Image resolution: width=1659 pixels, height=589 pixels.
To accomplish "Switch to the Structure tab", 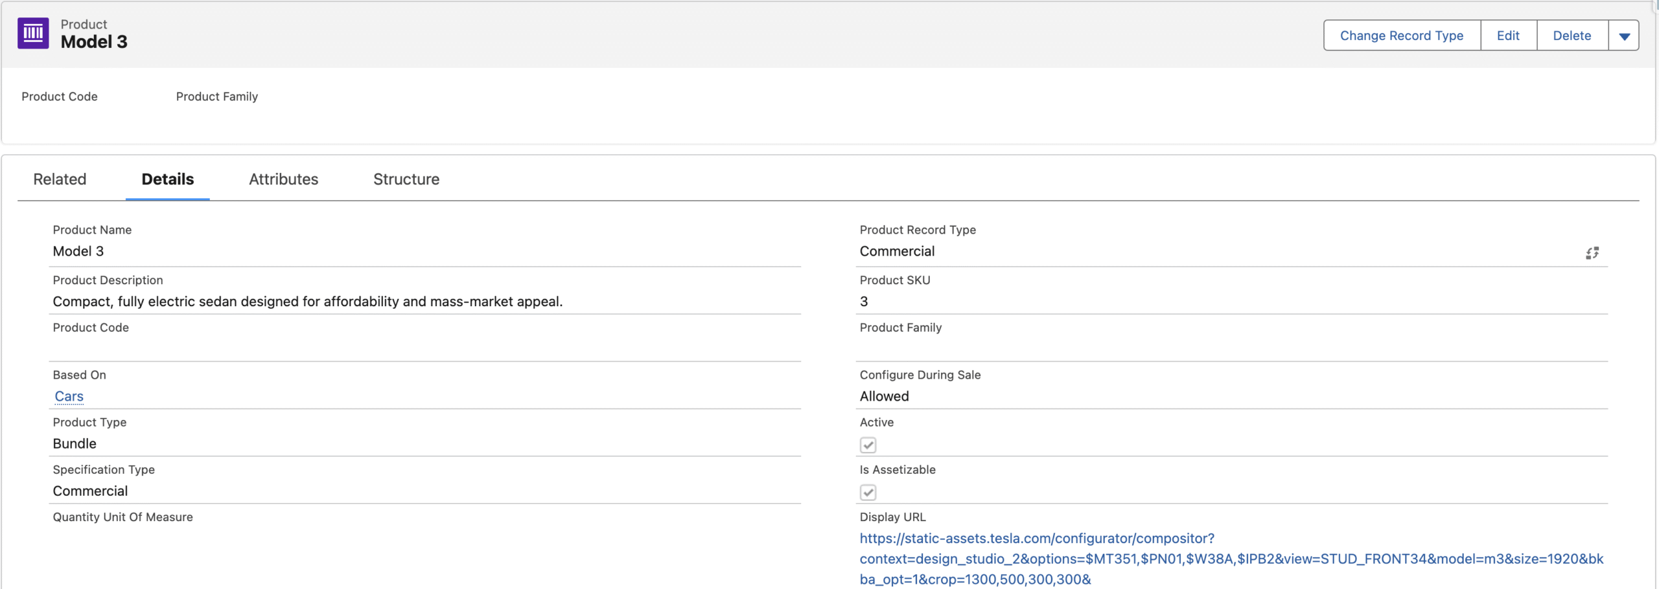I will (406, 179).
